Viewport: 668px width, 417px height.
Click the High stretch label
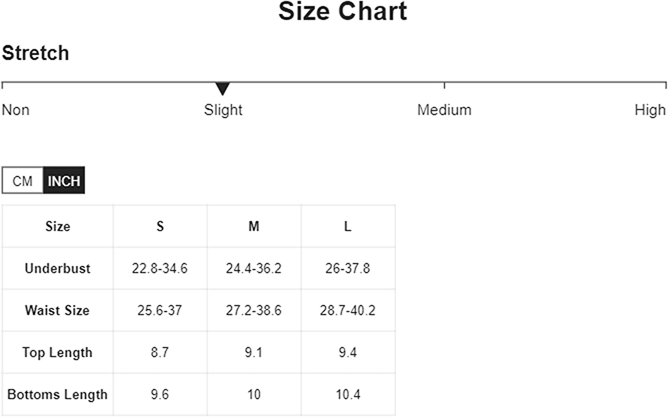650,110
